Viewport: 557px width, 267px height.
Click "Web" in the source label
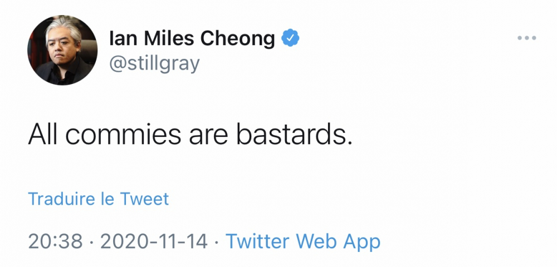coord(317,241)
